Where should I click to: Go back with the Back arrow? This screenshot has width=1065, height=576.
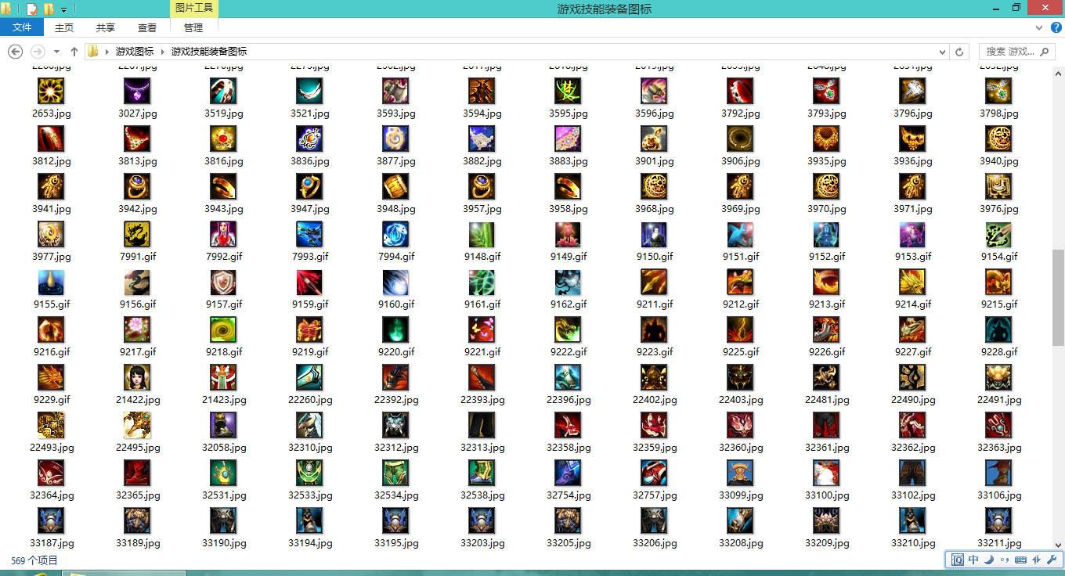click(15, 52)
